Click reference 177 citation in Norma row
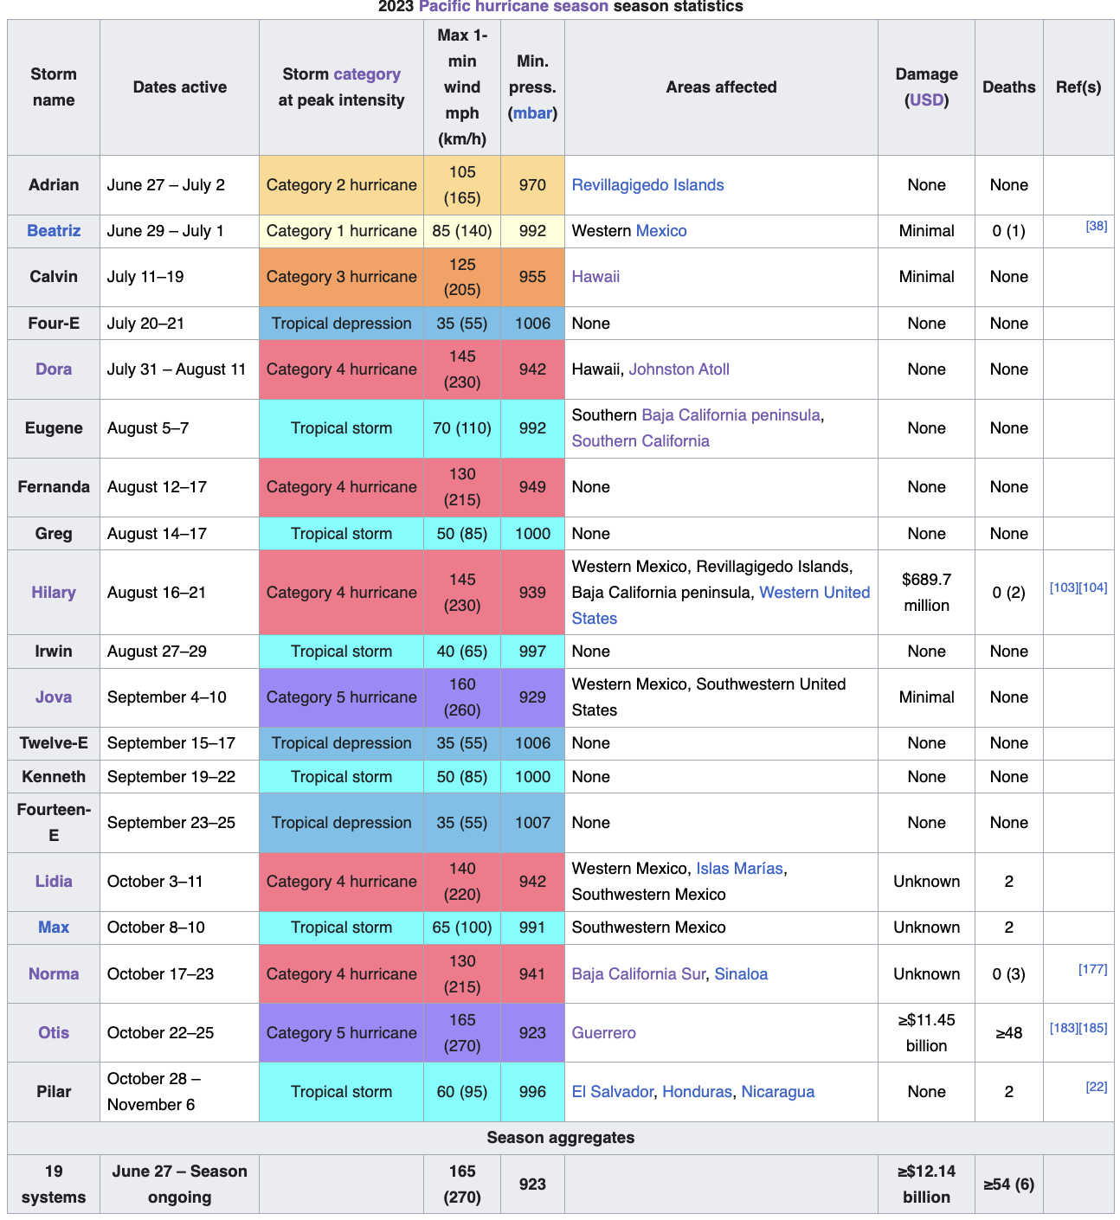Viewport: 1120px width, 1220px height. [1092, 969]
